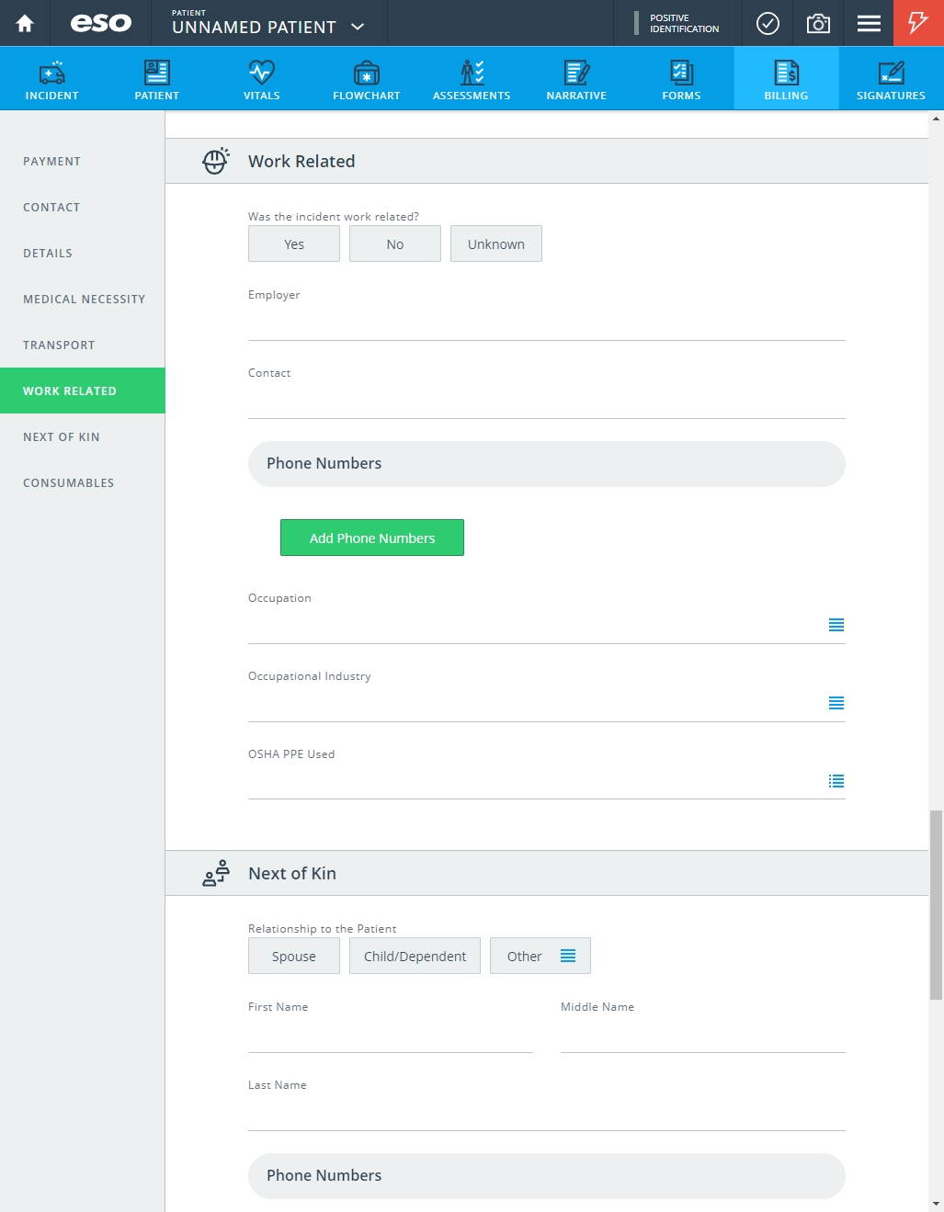Image resolution: width=944 pixels, height=1212 pixels.
Task: Click the checkmark validation icon
Action: 768,23
